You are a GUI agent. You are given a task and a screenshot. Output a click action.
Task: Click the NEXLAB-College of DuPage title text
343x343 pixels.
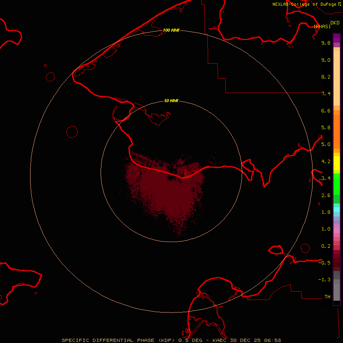click(x=304, y=5)
